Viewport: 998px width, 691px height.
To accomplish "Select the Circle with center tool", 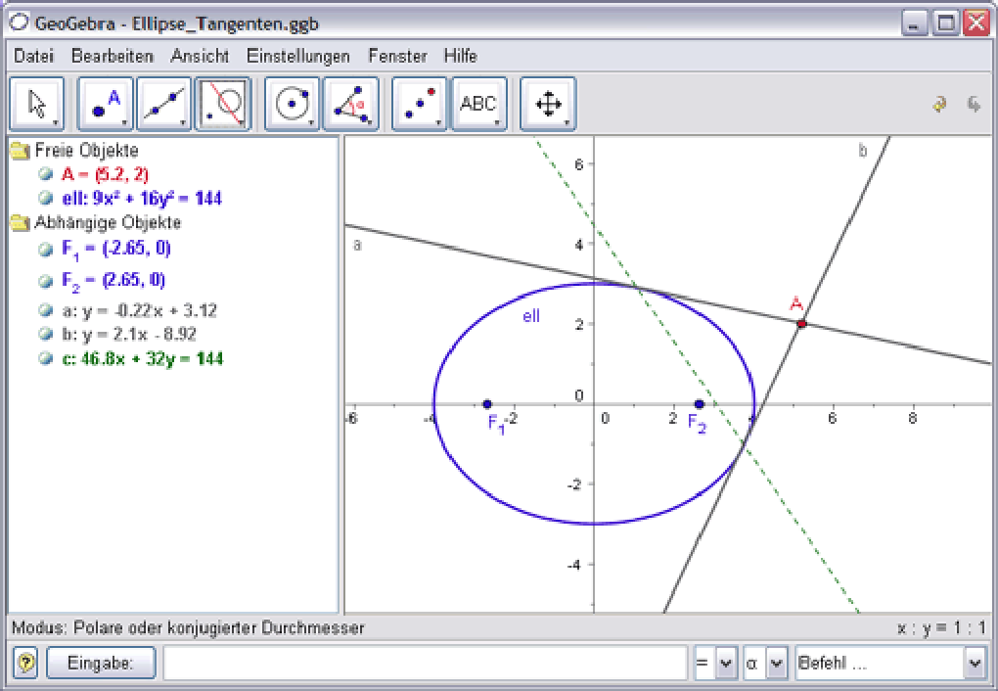I will click(293, 104).
